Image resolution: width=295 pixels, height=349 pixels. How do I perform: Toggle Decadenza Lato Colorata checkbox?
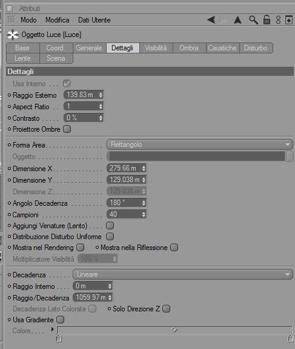click(x=93, y=309)
